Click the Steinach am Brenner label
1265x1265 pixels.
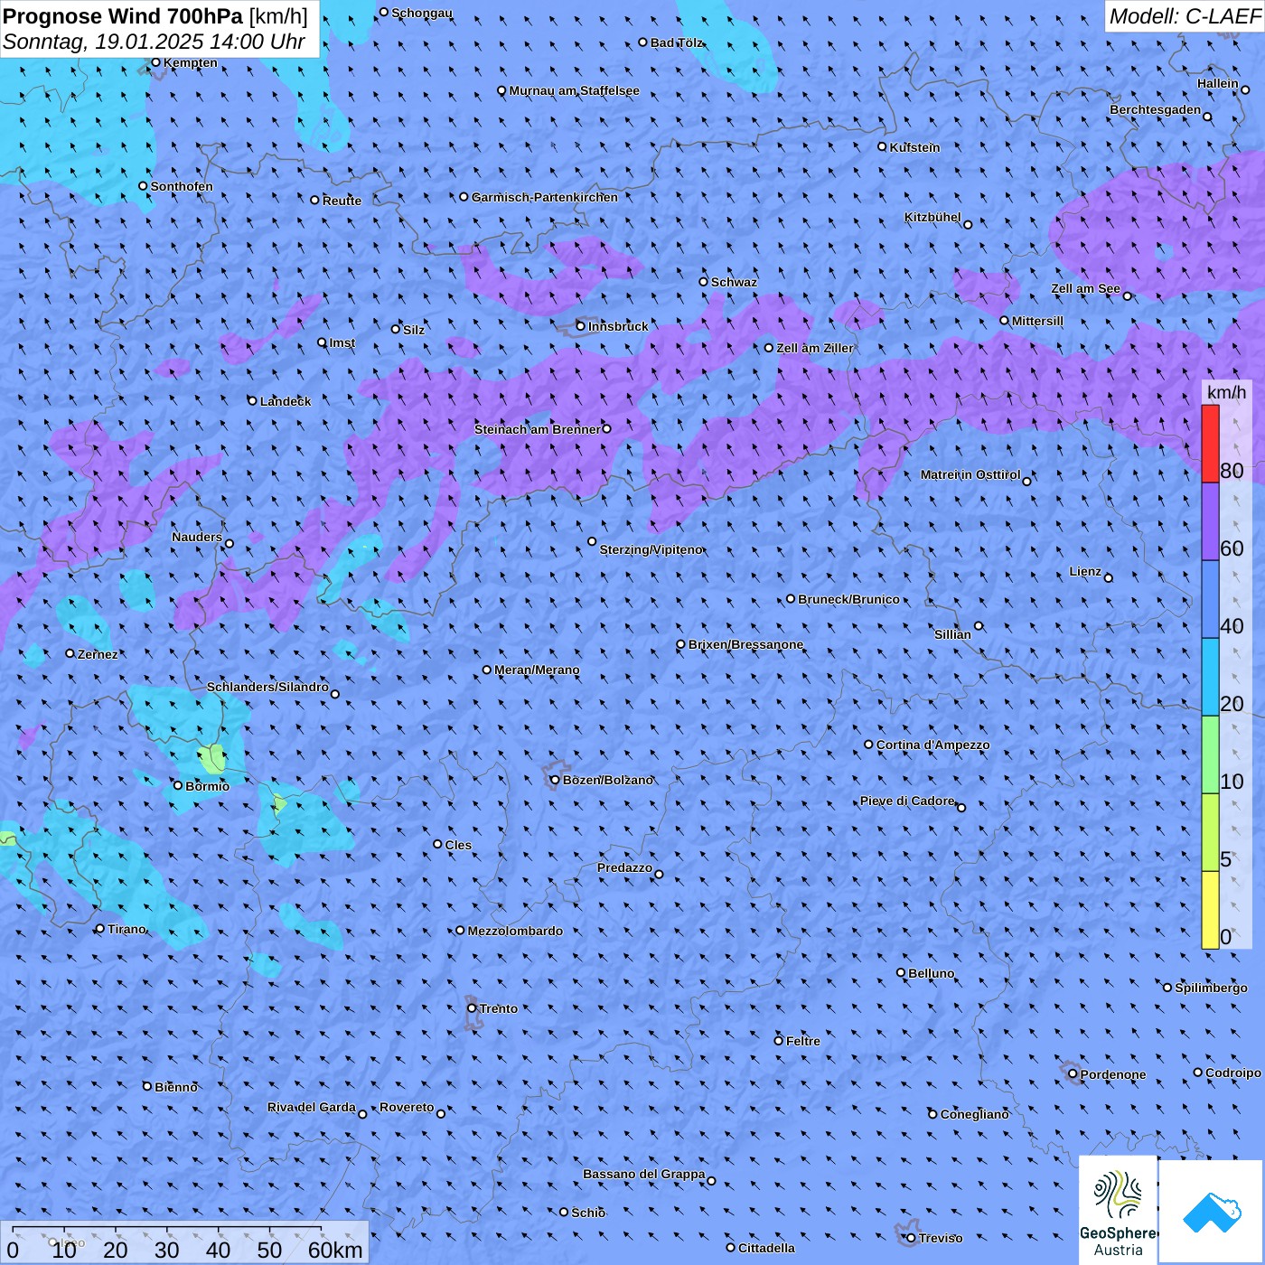point(537,429)
